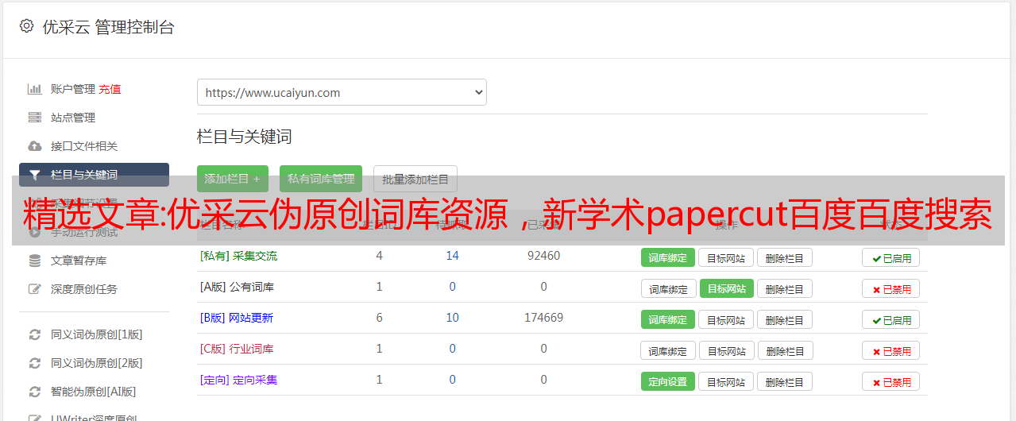Viewport: 1016px width, 421px height.
Task: Click the database icon for 文章暂存库
Action: (35, 261)
